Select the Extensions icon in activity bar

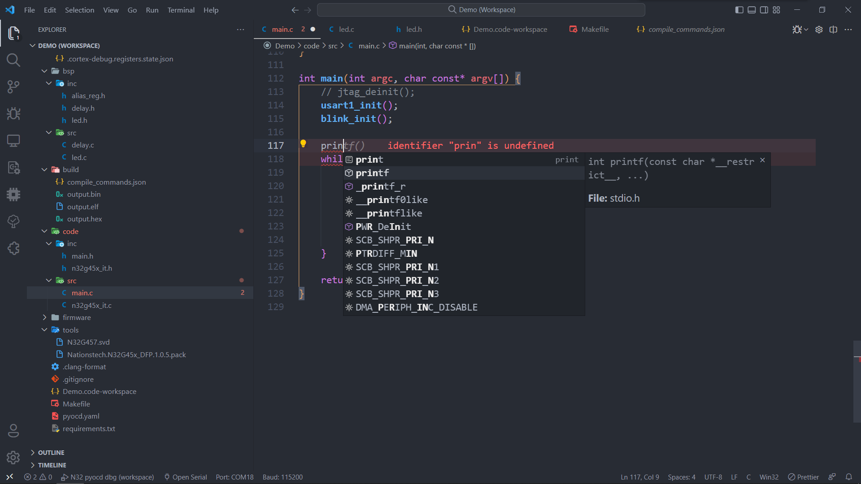pos(13,248)
